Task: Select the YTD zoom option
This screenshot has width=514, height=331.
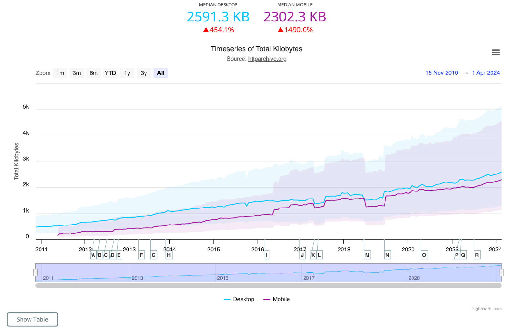Action: click(110, 73)
